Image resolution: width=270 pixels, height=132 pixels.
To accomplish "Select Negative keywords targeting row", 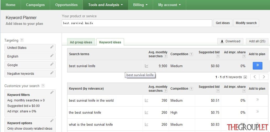I will pos(30,74).
